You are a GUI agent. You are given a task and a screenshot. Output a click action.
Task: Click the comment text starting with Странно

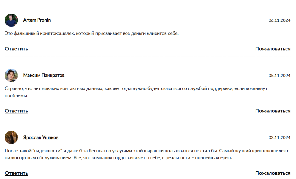pyautogui.click(x=136, y=89)
